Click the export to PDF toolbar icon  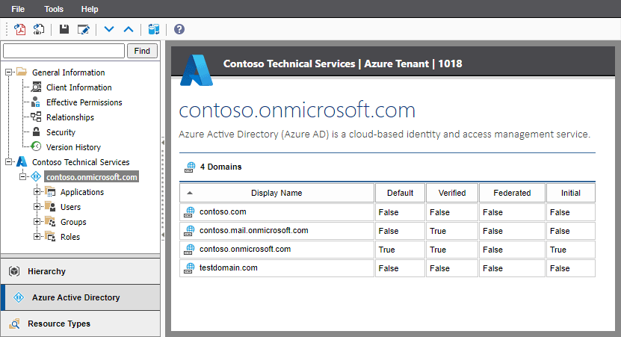point(19,29)
